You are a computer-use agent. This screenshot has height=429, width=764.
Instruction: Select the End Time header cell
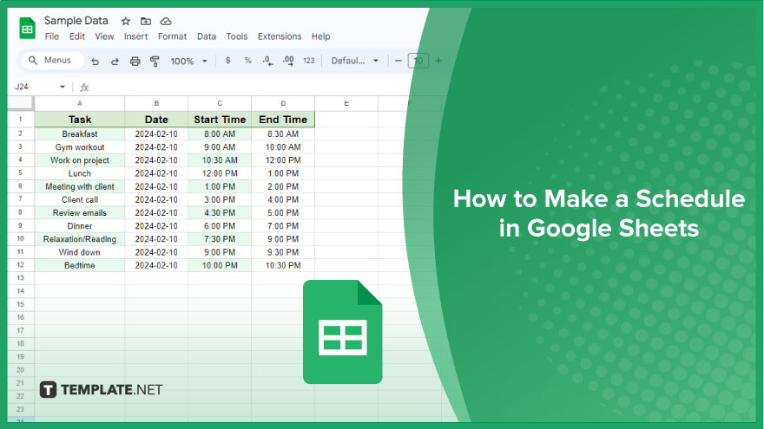tap(283, 120)
